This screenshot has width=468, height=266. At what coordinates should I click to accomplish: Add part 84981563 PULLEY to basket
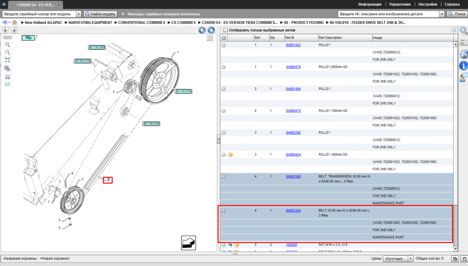(224, 45)
